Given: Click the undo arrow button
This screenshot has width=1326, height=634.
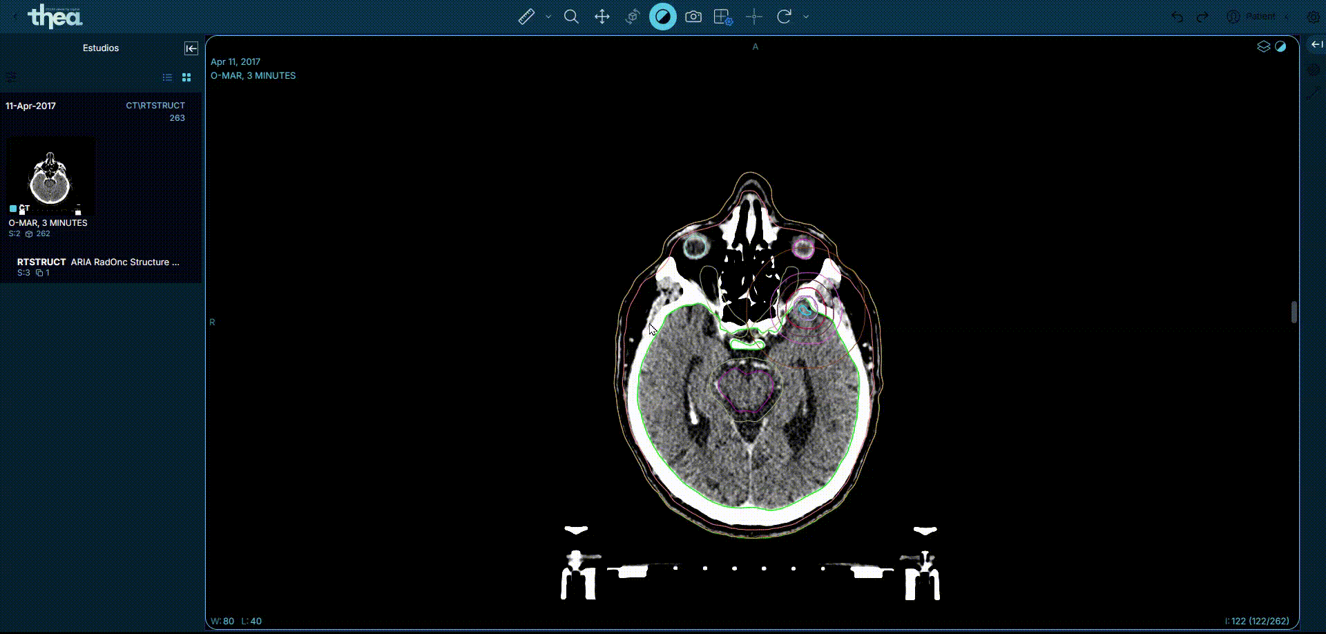Looking at the screenshot, I should [x=1178, y=16].
